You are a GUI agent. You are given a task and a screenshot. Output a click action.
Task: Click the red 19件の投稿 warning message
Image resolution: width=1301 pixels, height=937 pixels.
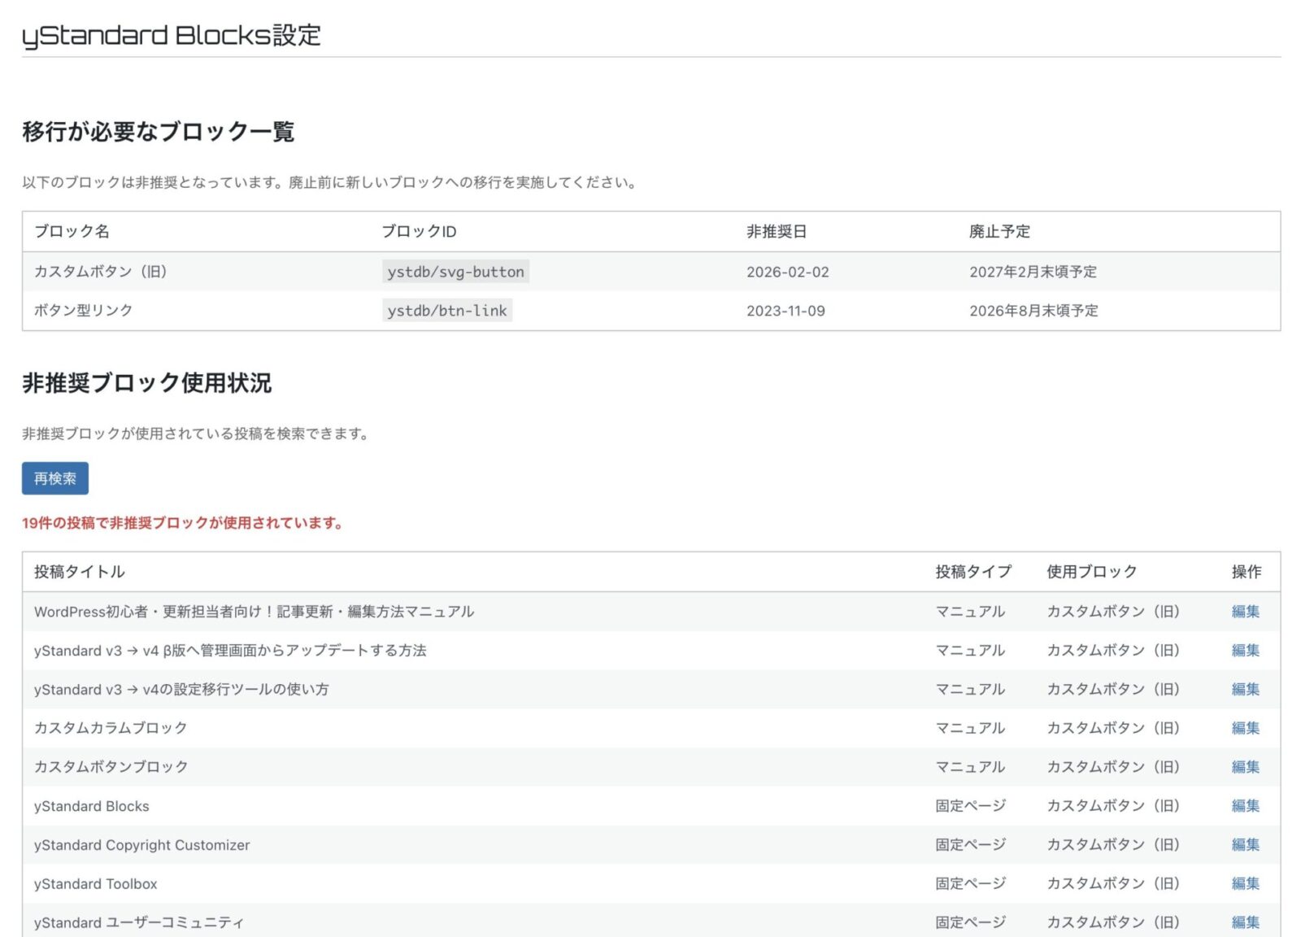click(182, 523)
